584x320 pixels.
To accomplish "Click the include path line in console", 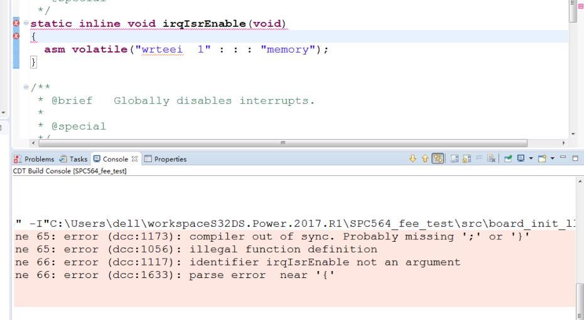I will 295,224.
